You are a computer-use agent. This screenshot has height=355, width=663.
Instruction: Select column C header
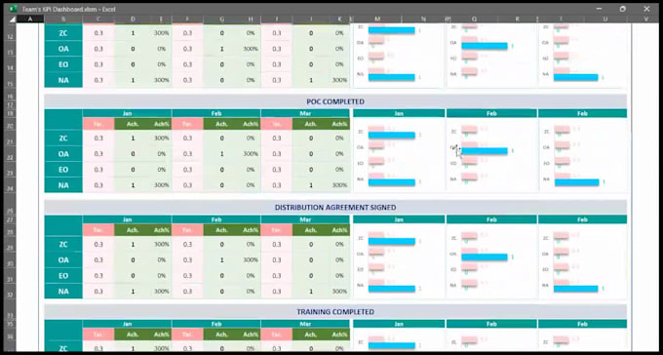(x=98, y=20)
